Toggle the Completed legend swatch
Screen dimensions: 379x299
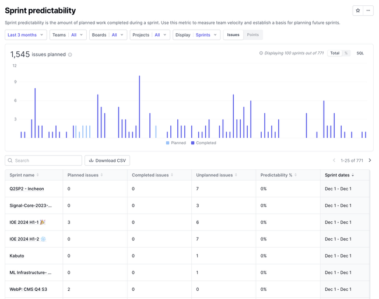pyautogui.click(x=192, y=143)
